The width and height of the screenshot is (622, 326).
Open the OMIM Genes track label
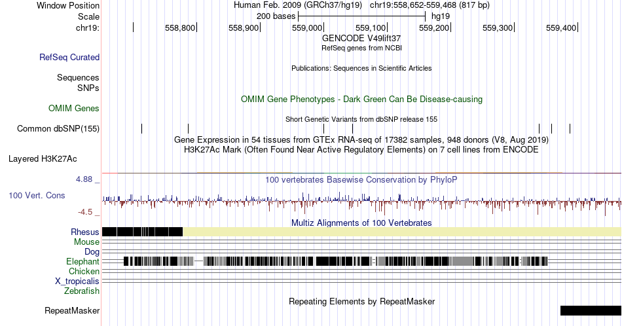tap(74, 108)
